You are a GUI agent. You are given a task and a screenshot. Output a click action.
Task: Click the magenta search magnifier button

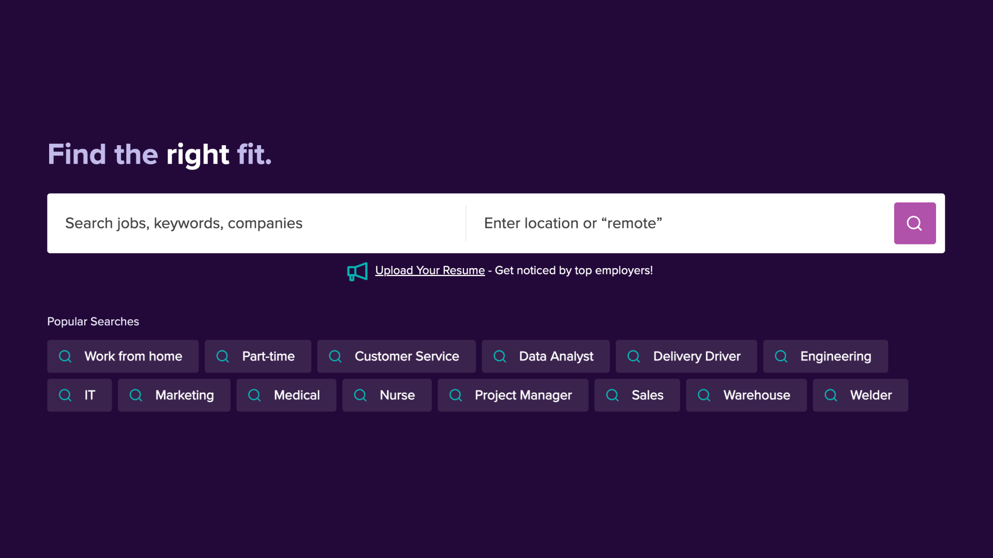(914, 223)
